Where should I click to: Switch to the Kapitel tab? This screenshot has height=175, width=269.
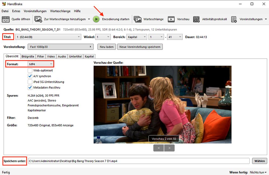(x=89, y=56)
